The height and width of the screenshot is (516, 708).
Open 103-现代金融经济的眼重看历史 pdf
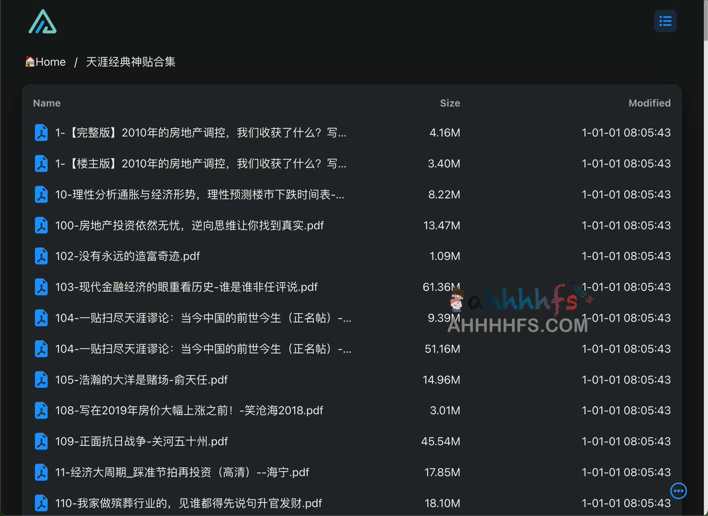pos(186,287)
